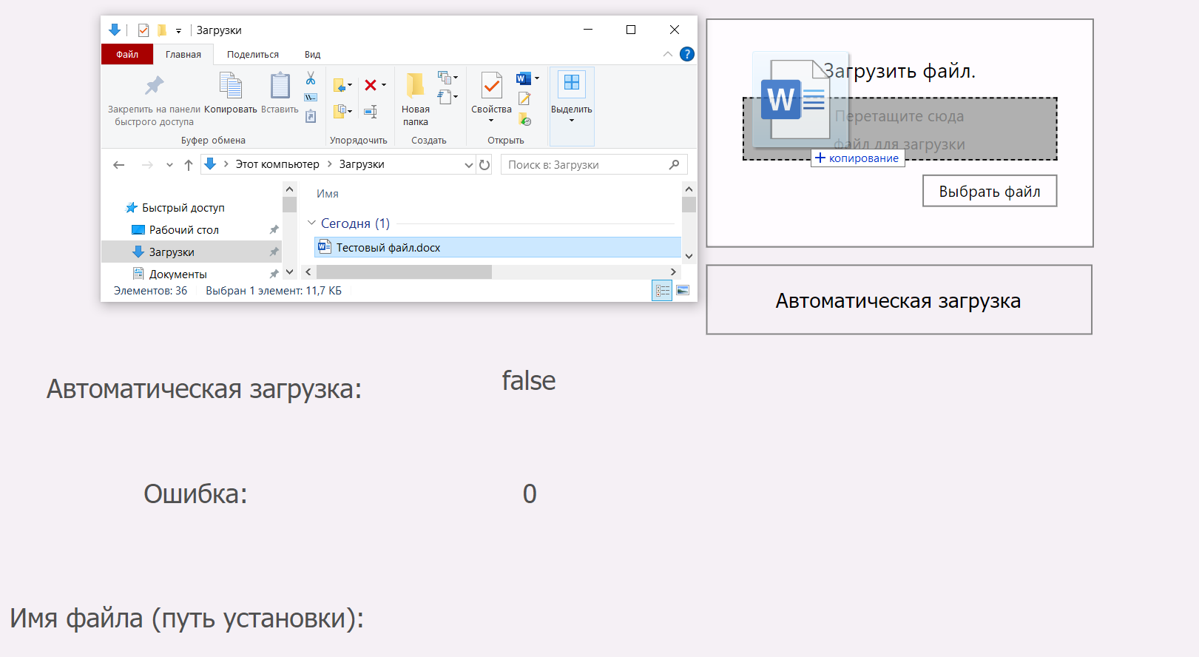The height and width of the screenshot is (657, 1199).
Task: Open the Recent locations dropdown arrow
Action: tap(169, 165)
